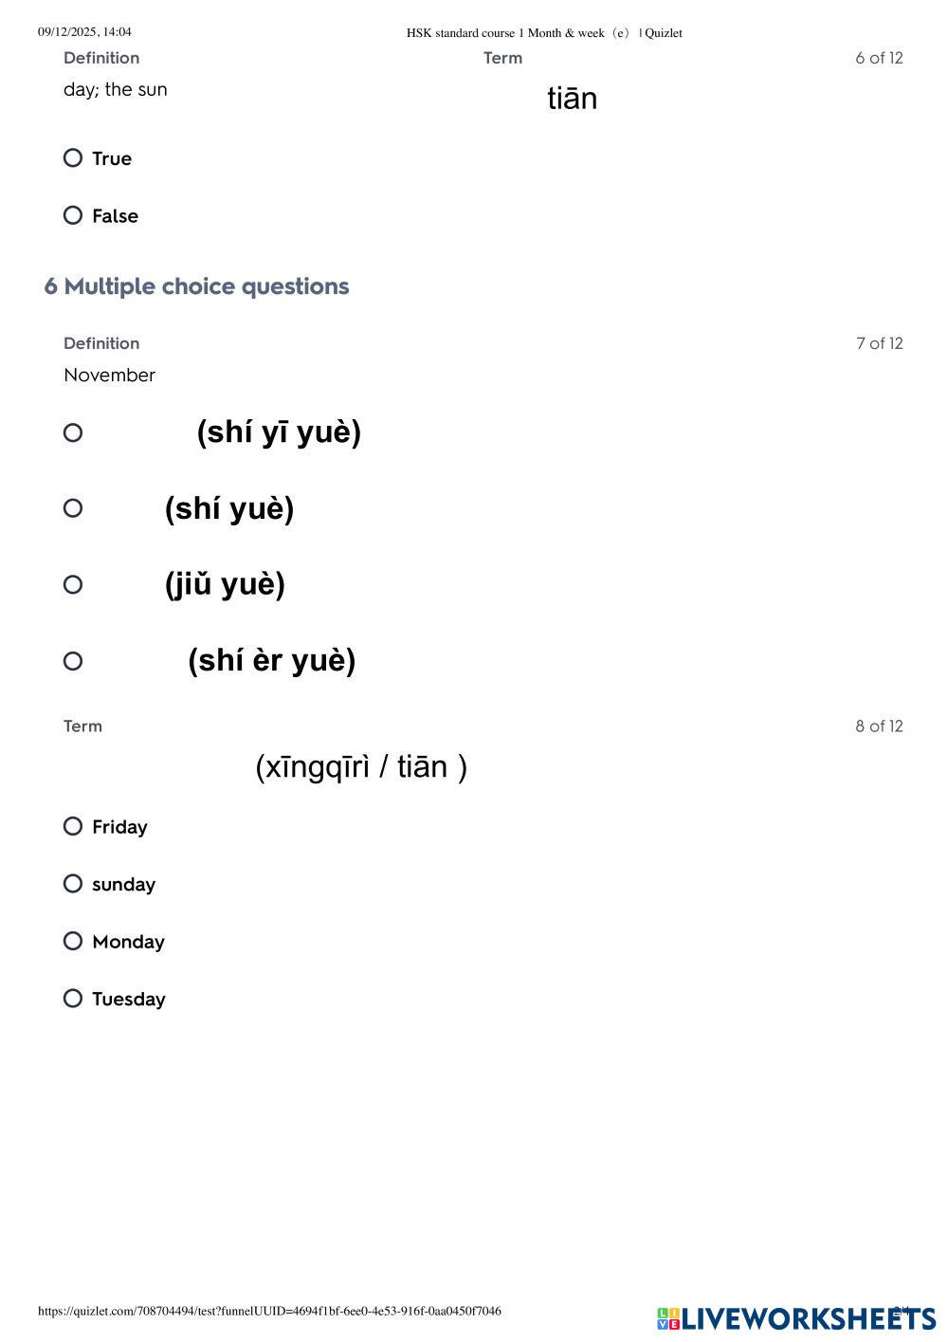
Task: Select the sunday answer
Action: [73, 884]
